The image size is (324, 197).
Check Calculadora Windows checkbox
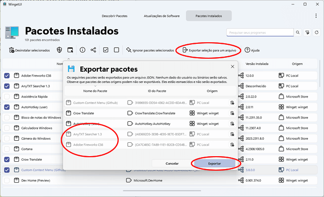point(7,128)
